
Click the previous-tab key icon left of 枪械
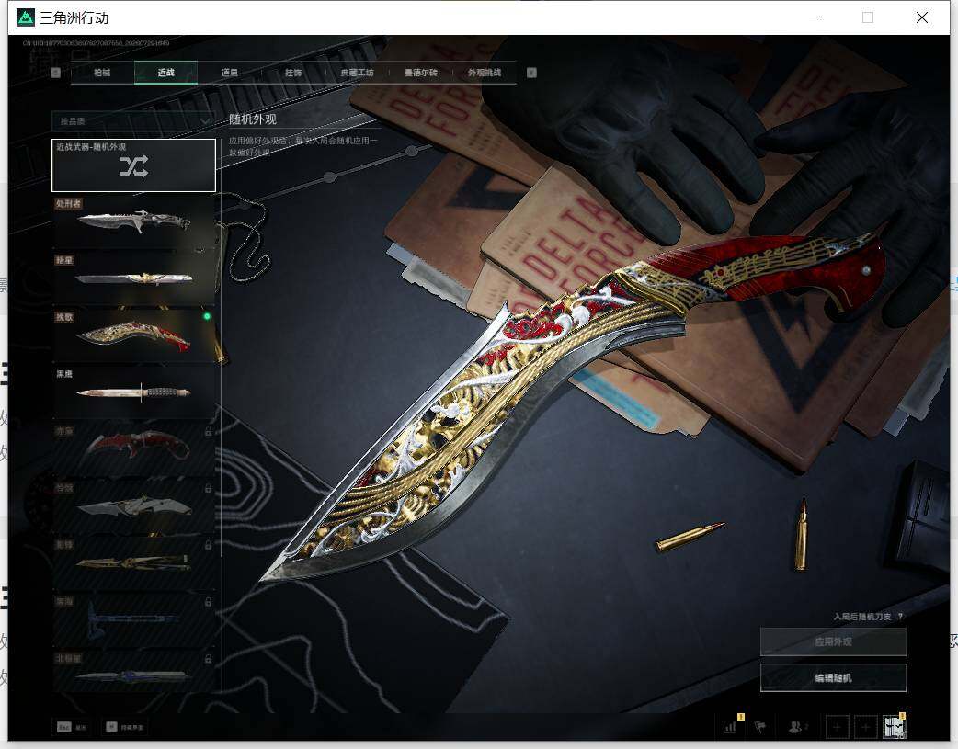pos(55,73)
